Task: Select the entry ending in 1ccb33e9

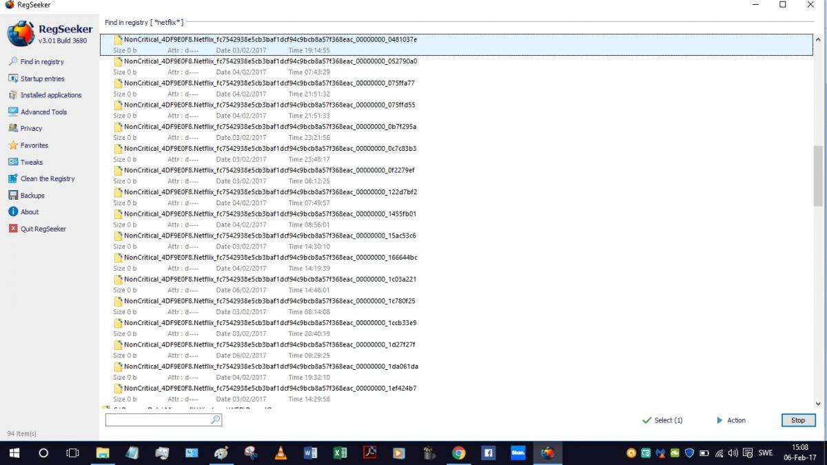Action: [457, 328]
